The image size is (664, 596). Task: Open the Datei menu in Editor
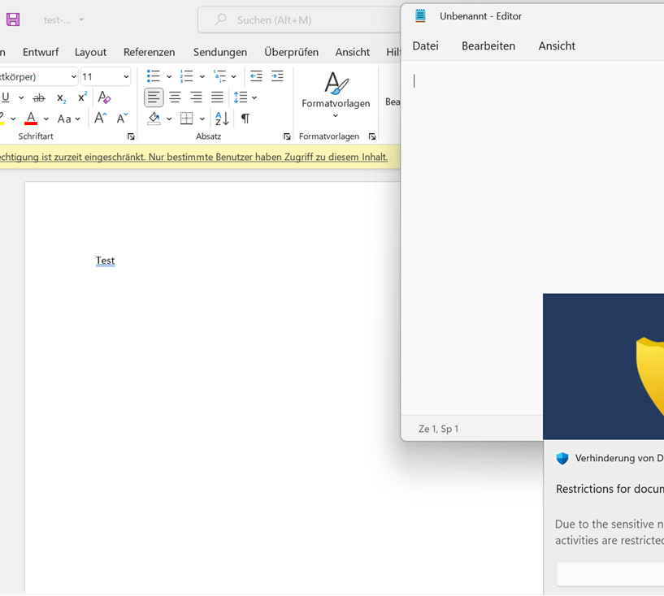click(426, 45)
